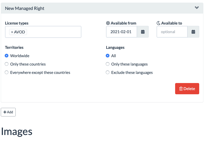The height and width of the screenshot is (141, 217).
Task: Open the Available to calendar picker
Action: pyautogui.click(x=193, y=32)
